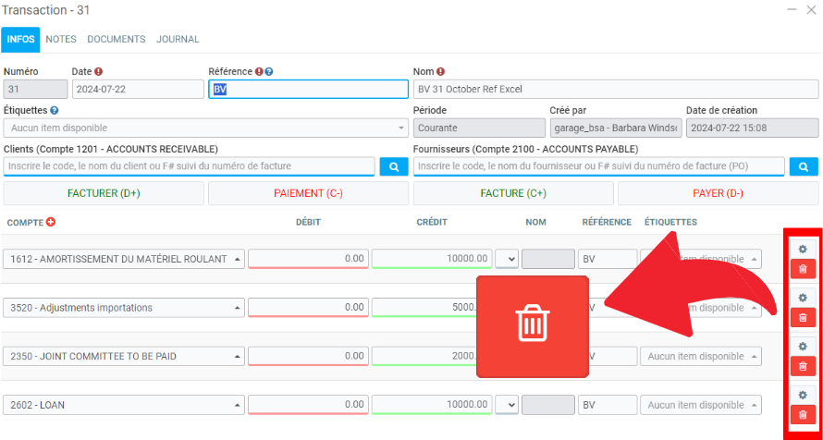Open the Étiquettes 'Aucun item disponible' dropdown
823x440 pixels.
click(205, 128)
